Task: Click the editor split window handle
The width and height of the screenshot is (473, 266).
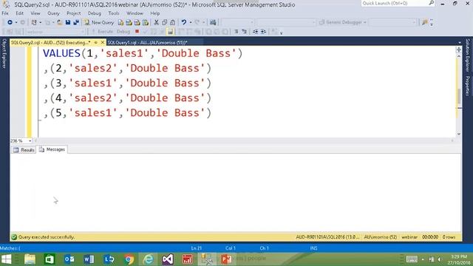Action: tap(459, 50)
